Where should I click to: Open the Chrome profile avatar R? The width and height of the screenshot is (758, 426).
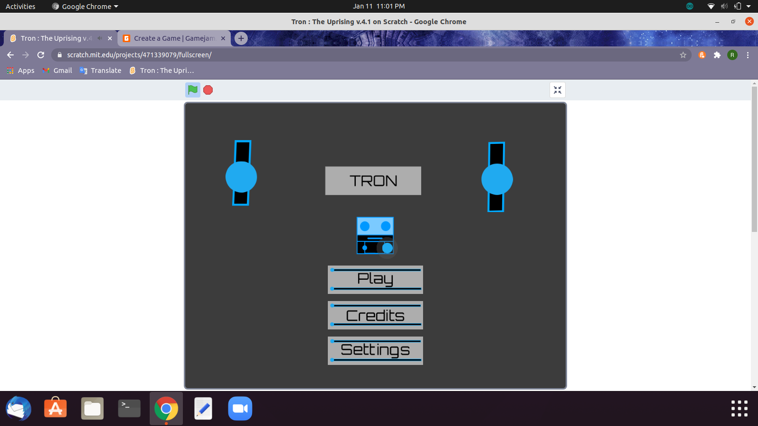tap(732, 55)
